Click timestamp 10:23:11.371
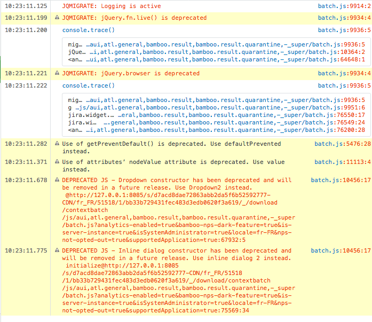The width and height of the screenshot is (372, 322). point(26,162)
